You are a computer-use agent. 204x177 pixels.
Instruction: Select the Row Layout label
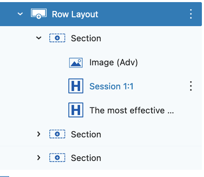point(75,14)
